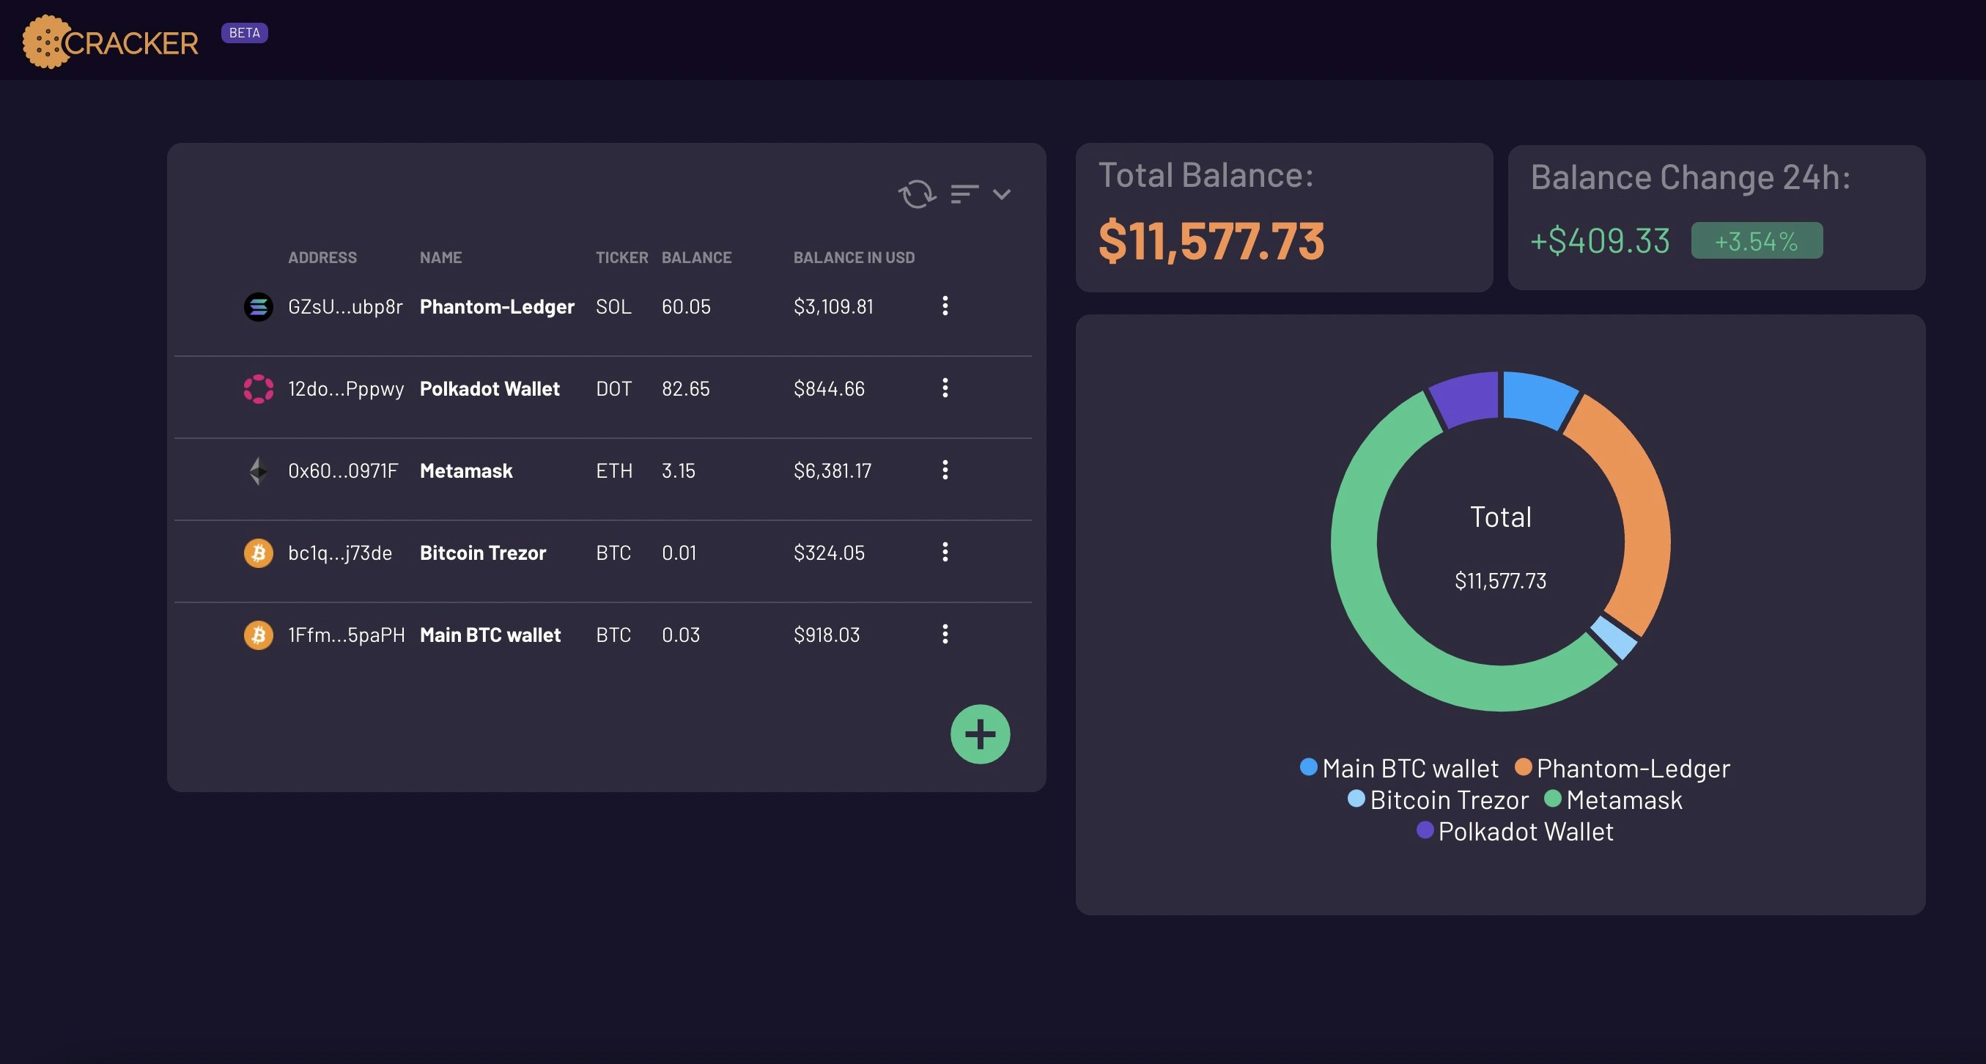The image size is (1986, 1064).
Task: Select address bc1q...j73de
Action: coord(340,553)
